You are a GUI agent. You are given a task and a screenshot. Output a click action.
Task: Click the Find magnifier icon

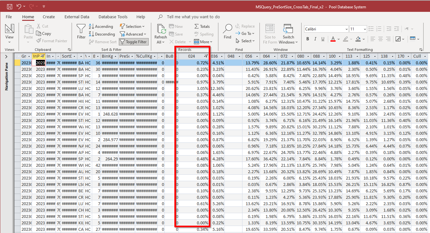tap(228, 29)
